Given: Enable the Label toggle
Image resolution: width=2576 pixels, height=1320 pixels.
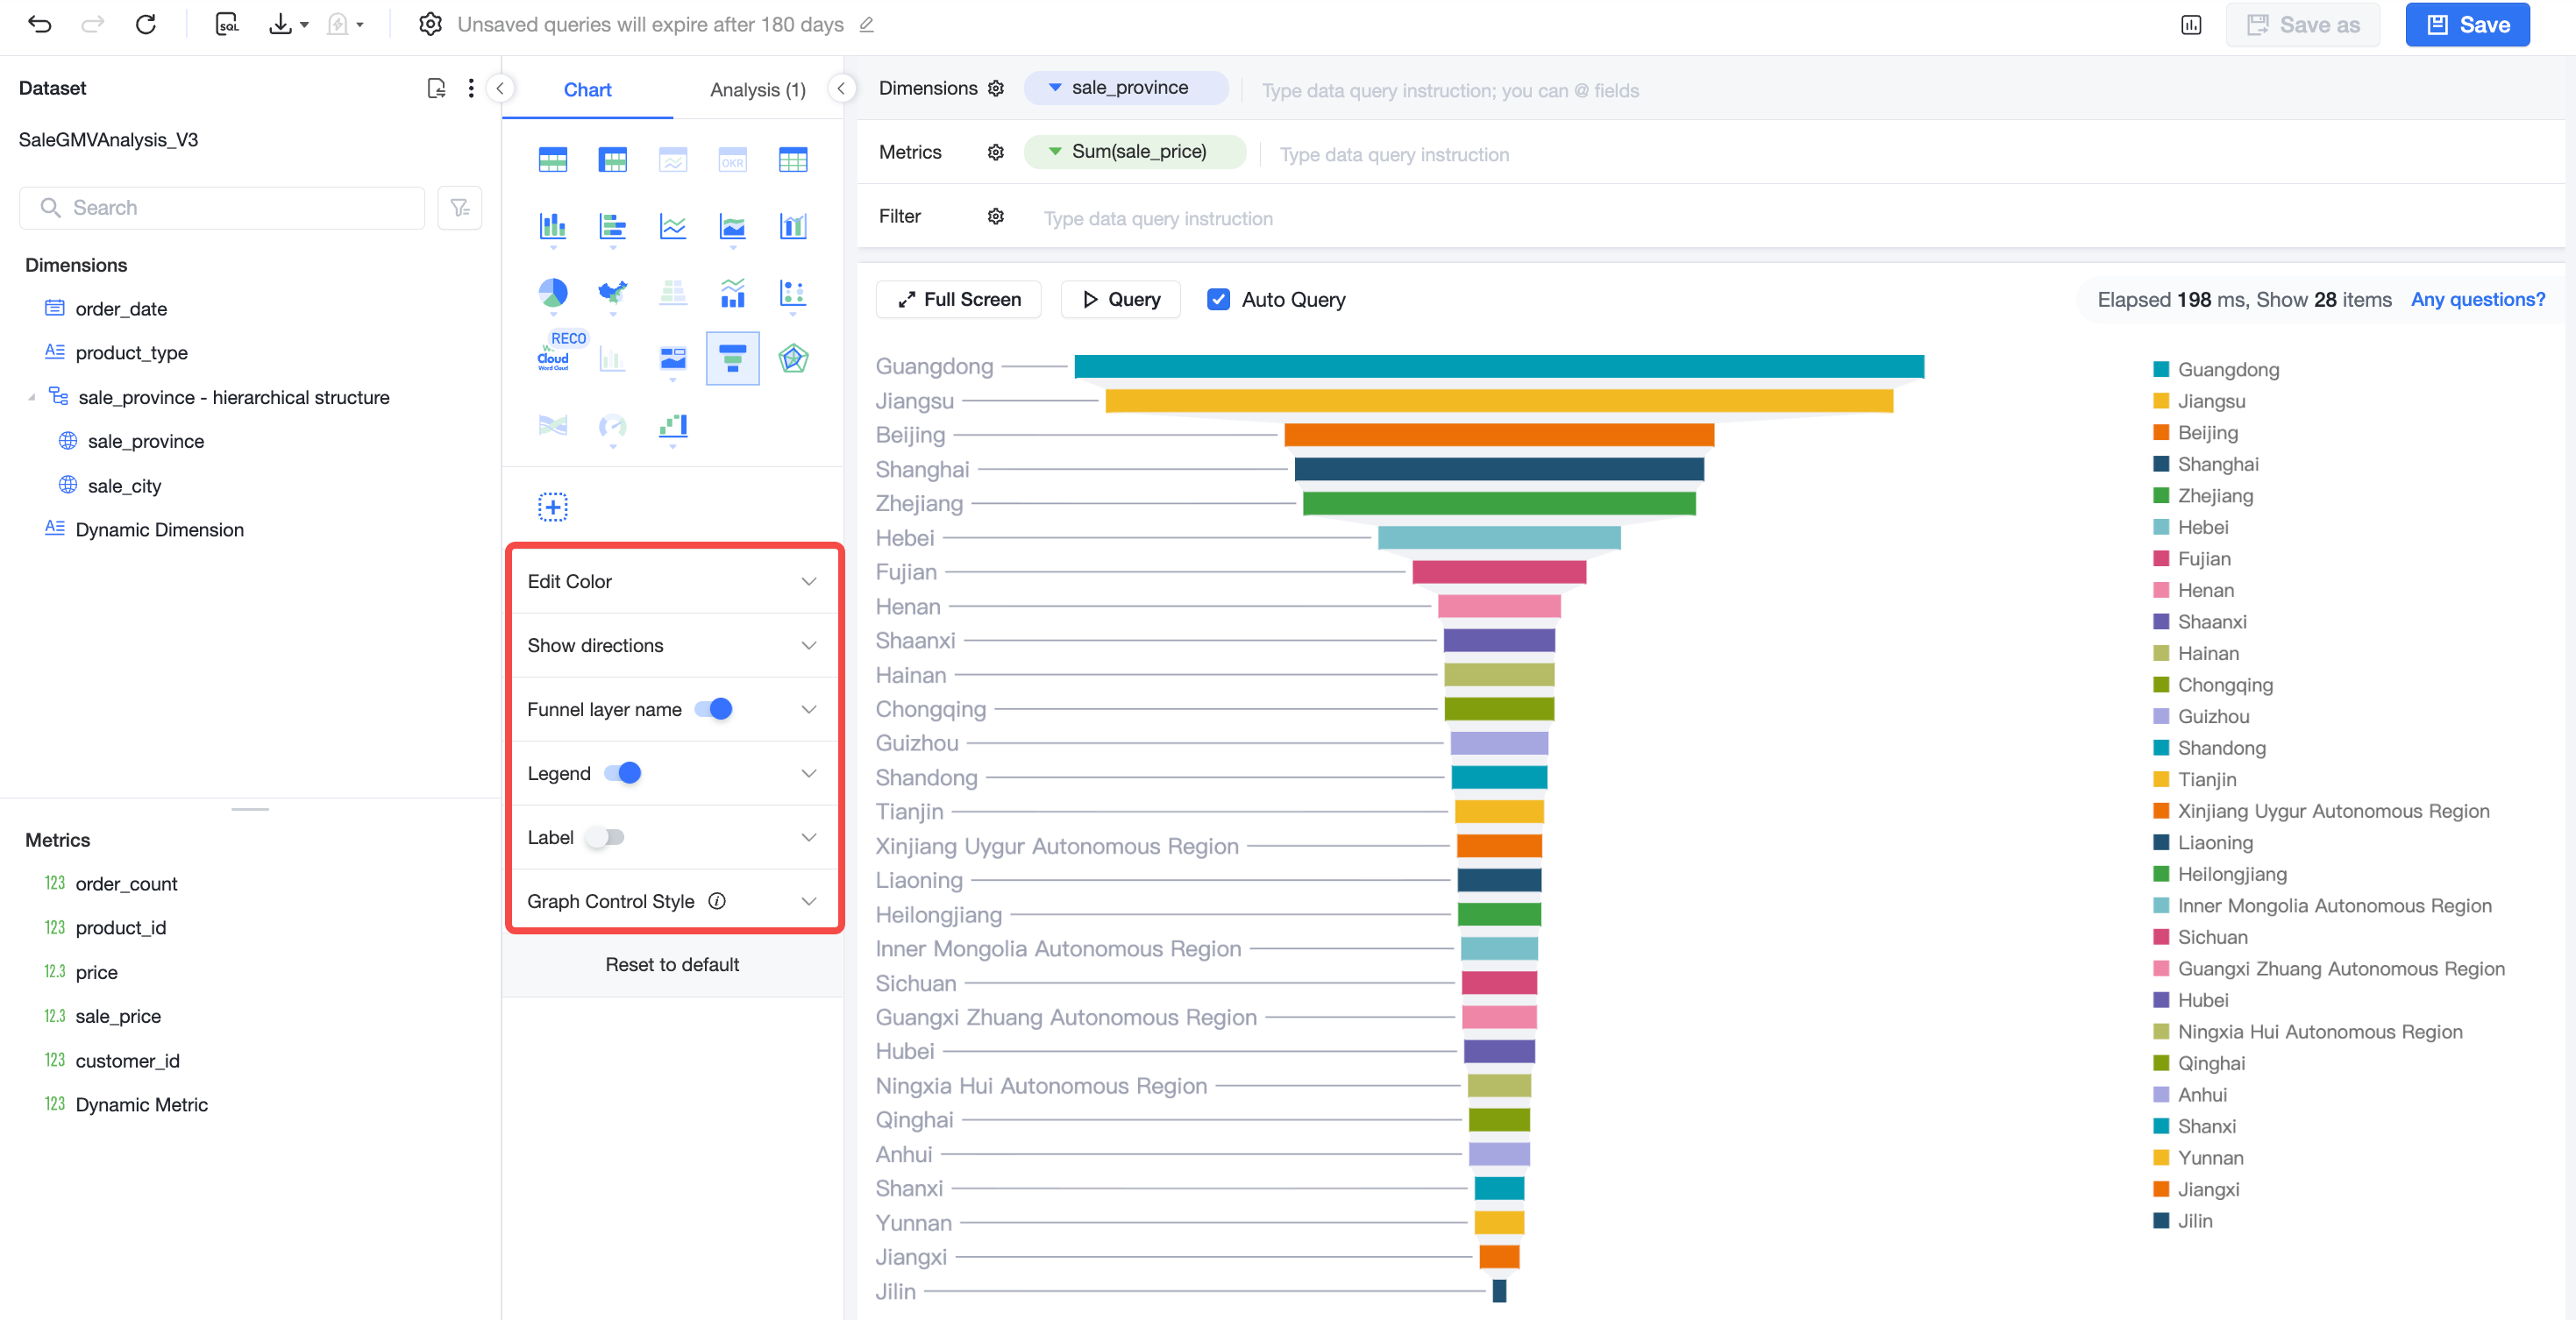Looking at the screenshot, I should (605, 837).
